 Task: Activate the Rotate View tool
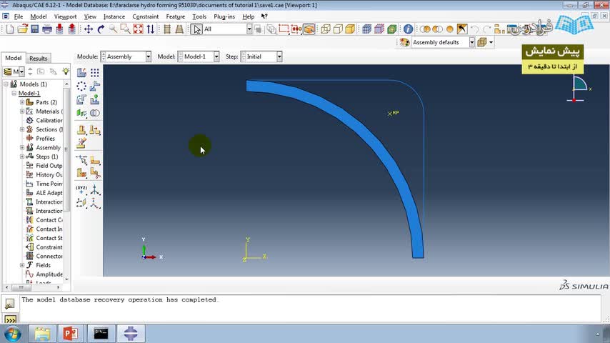tap(101, 29)
